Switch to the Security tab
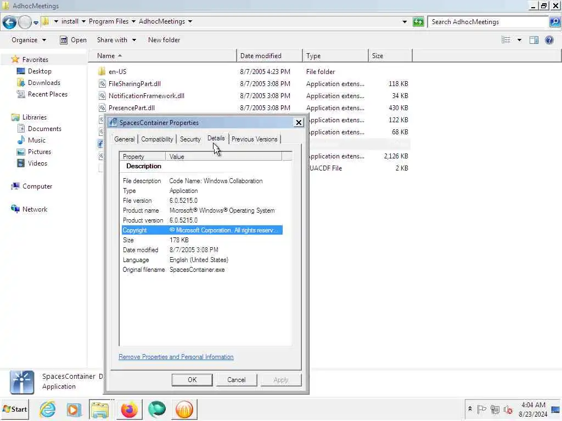This screenshot has width=562, height=421. pos(190,139)
